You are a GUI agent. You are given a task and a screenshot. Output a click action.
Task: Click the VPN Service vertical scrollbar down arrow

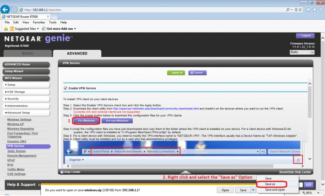pos(310,159)
